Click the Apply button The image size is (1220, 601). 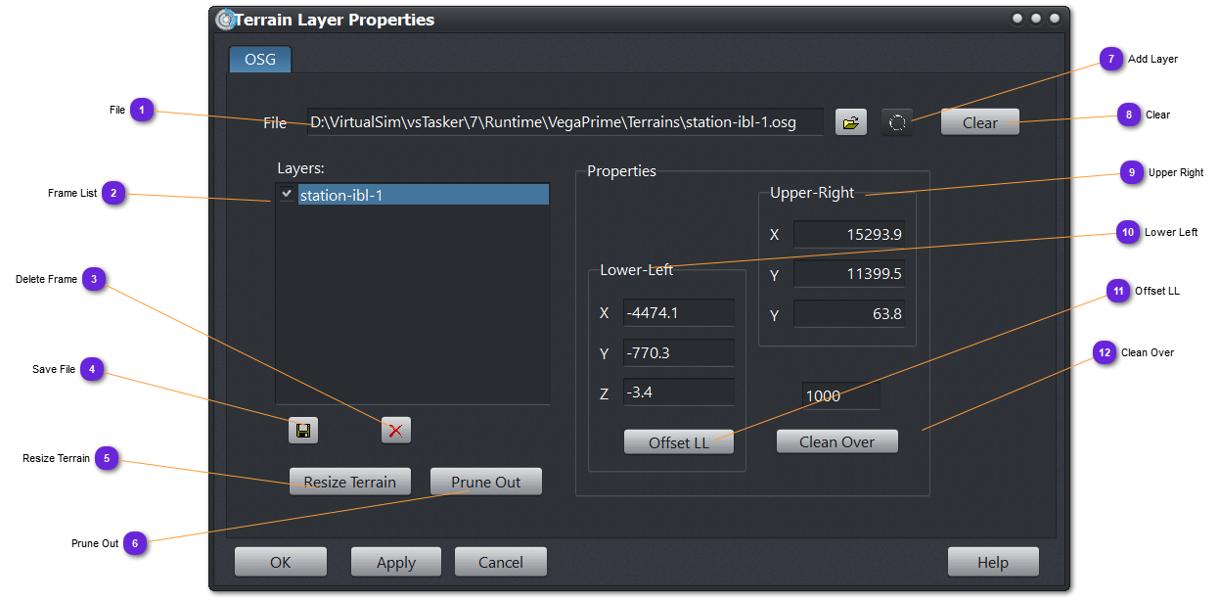(x=396, y=562)
